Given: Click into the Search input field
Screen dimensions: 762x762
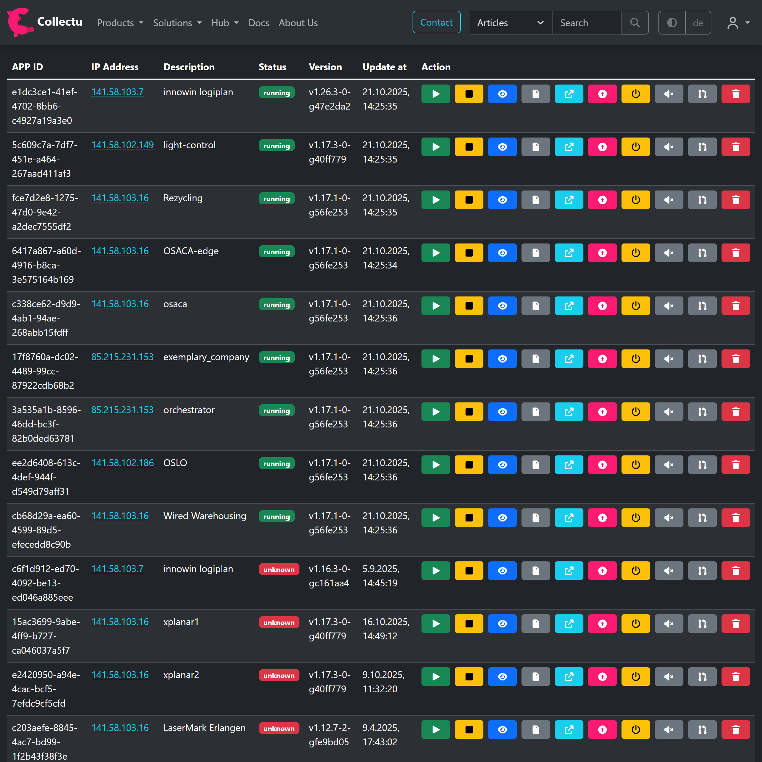Looking at the screenshot, I should click(x=586, y=23).
